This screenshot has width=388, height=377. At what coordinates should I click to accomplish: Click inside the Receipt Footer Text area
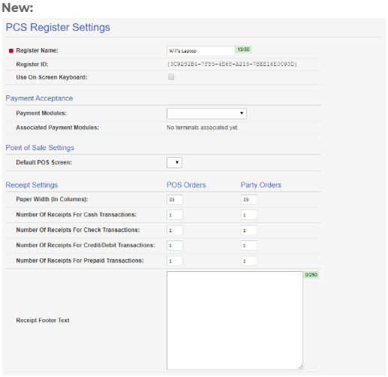pos(235,321)
